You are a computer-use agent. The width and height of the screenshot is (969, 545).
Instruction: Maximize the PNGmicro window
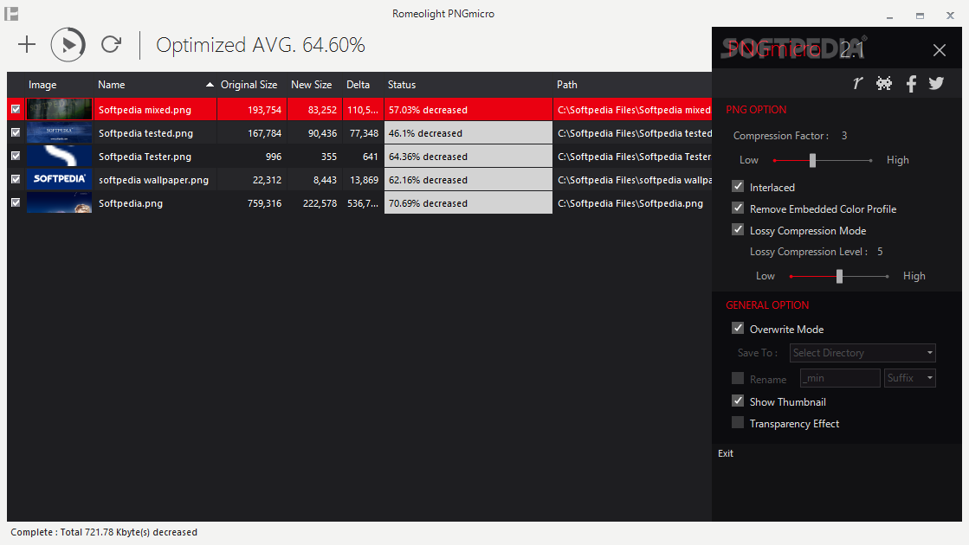pyautogui.click(x=921, y=16)
